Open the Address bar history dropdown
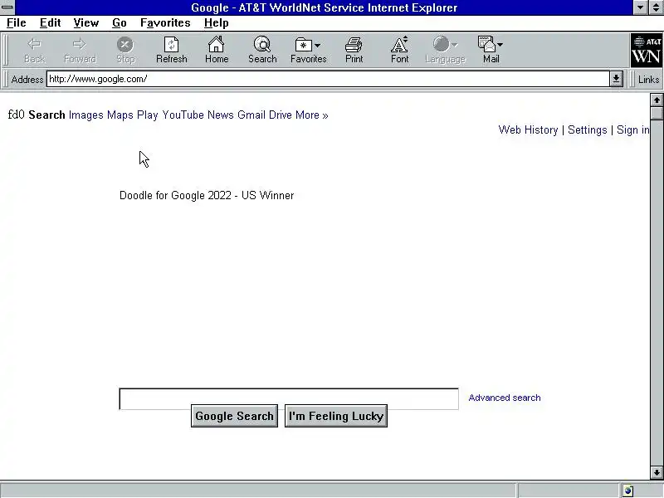Viewport: 664px width, 498px height. pos(616,79)
